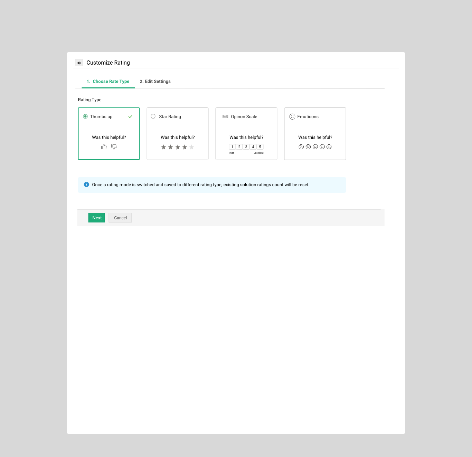Choose the Emoticons rating type
This screenshot has width=472, height=457.
point(315,134)
